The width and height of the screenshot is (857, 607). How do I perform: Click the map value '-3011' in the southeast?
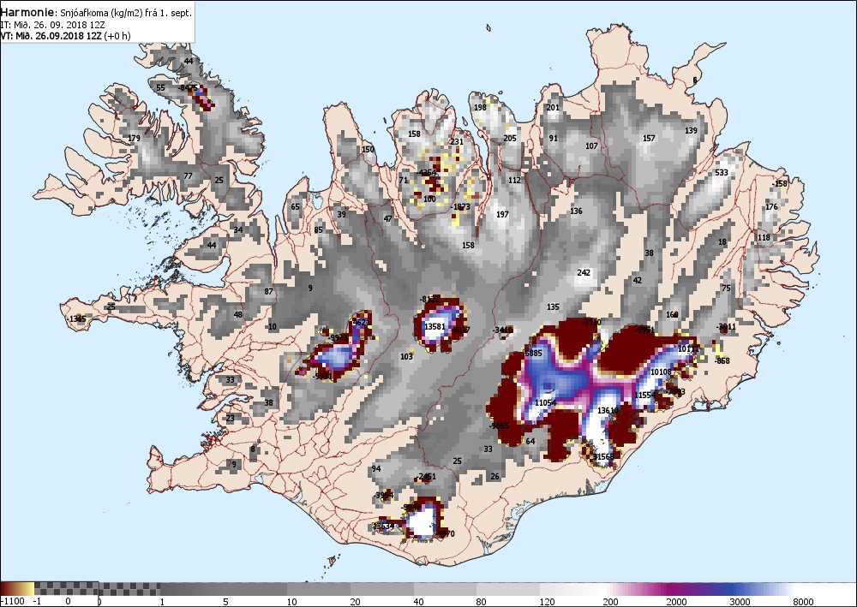pyautogui.click(x=727, y=327)
